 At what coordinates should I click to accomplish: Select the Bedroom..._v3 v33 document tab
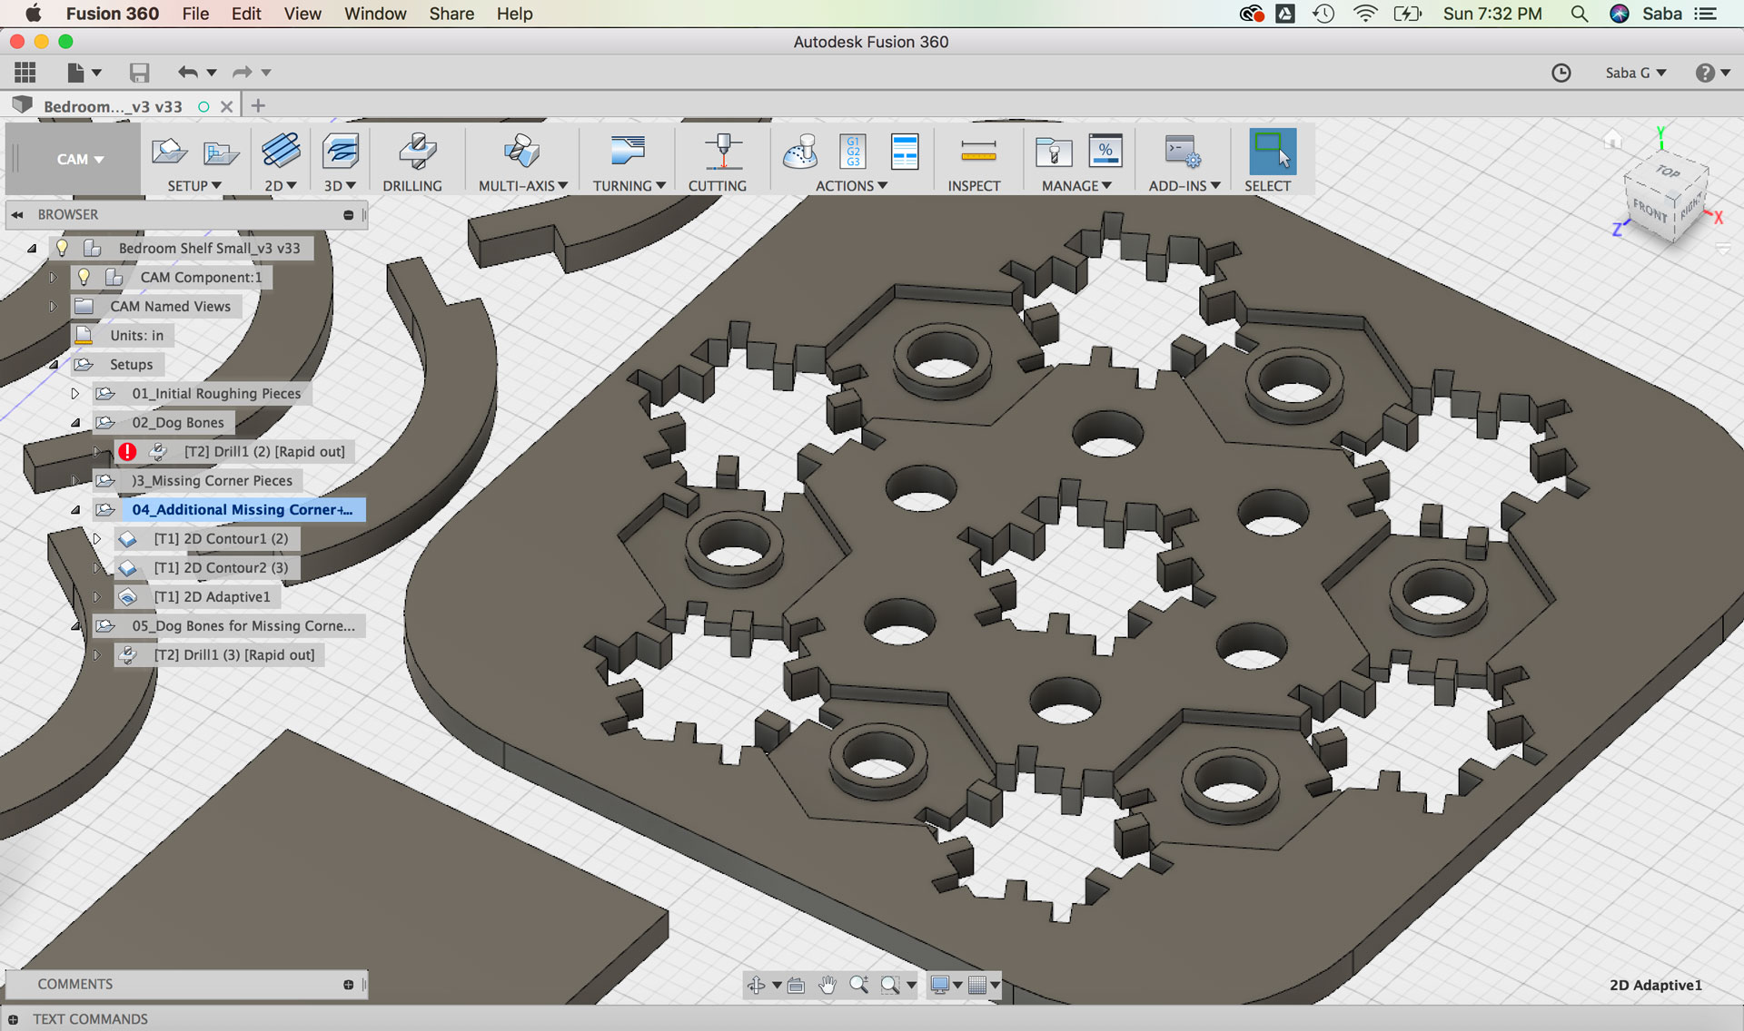point(113,106)
